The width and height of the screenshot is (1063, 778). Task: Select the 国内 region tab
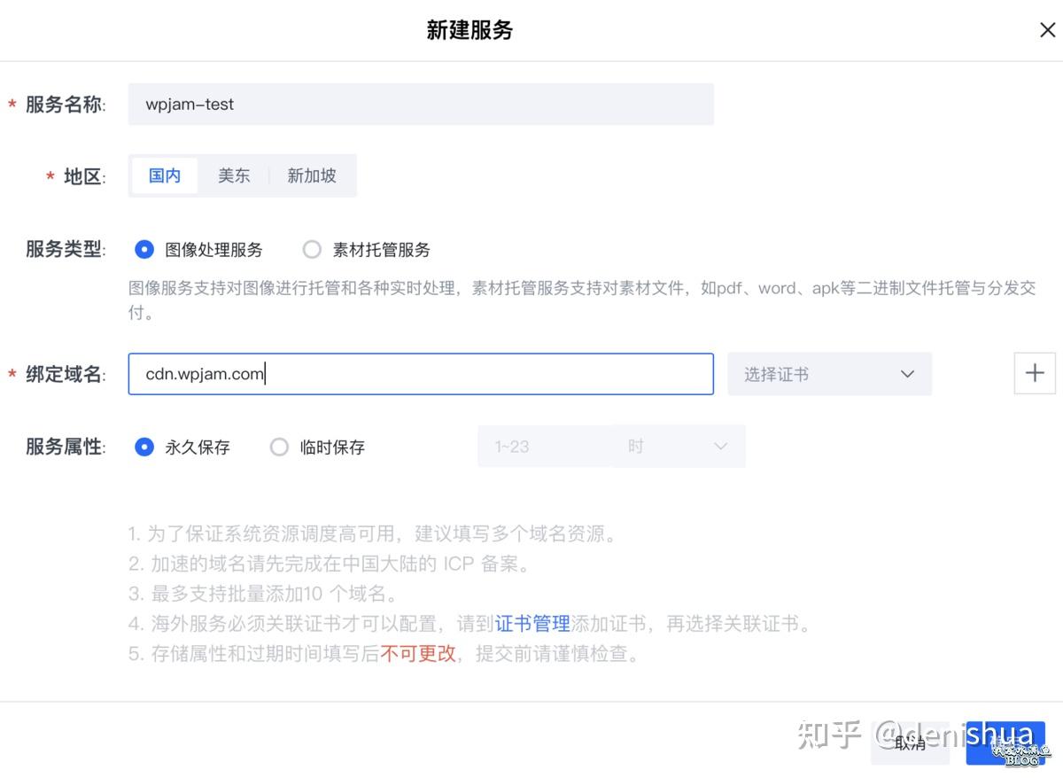point(164,175)
